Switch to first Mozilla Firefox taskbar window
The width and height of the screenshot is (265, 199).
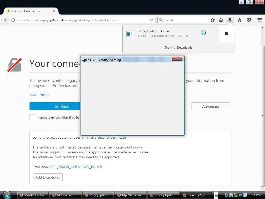coord(33,195)
